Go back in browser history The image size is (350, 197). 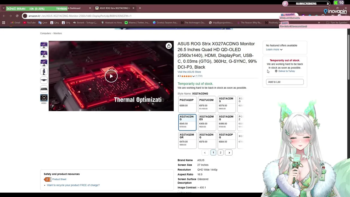[x=4, y=16]
